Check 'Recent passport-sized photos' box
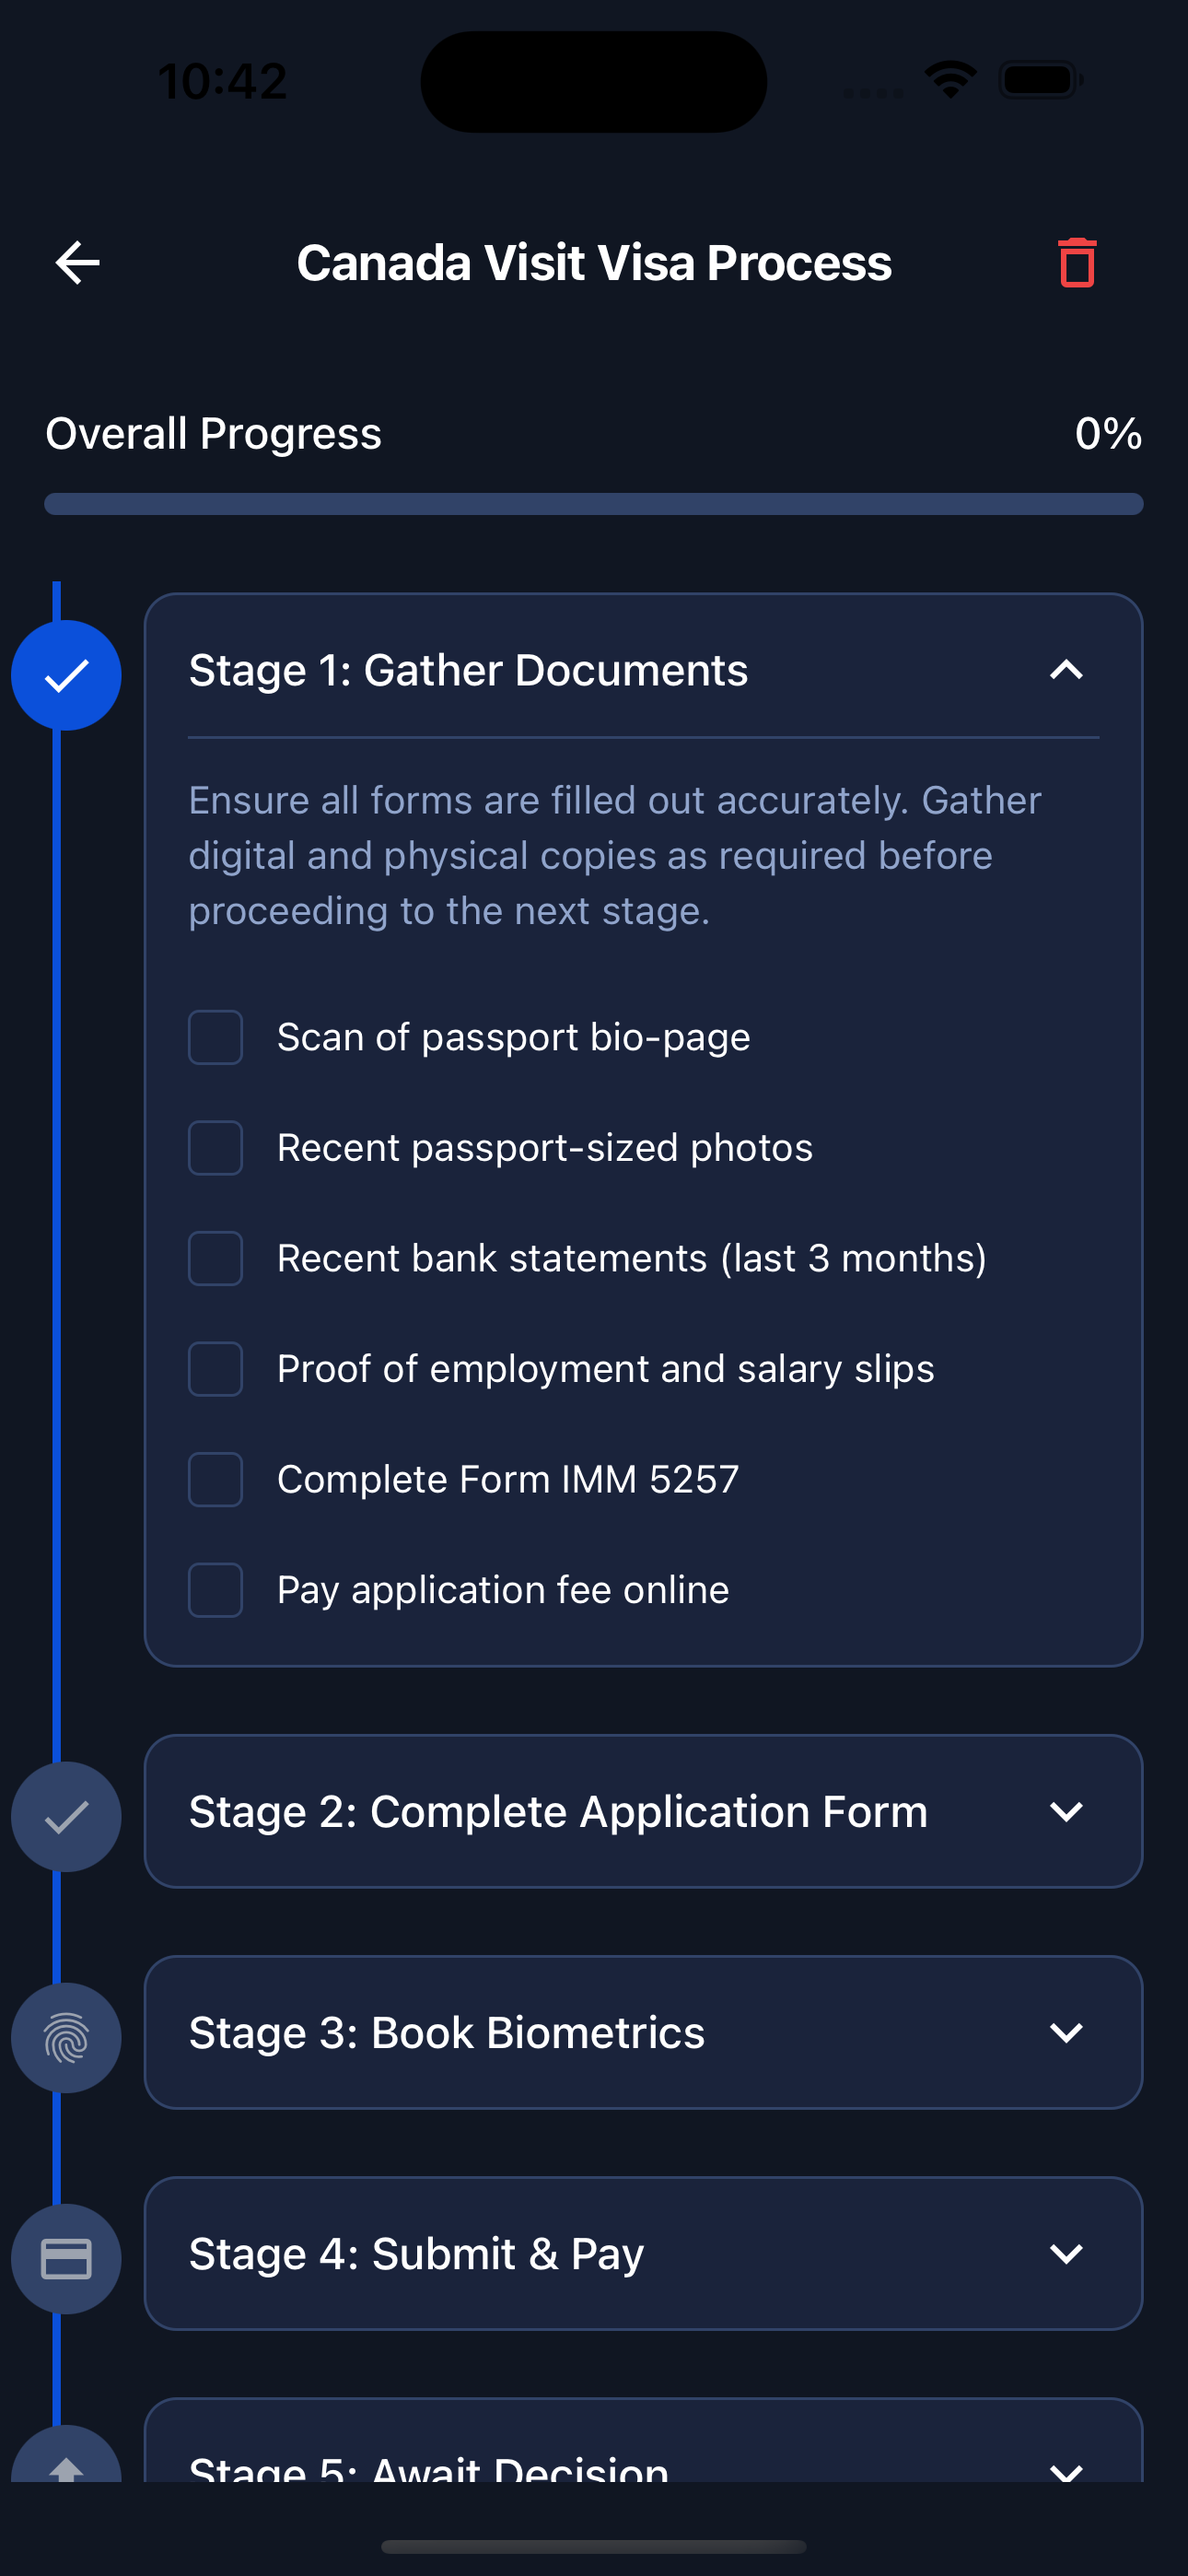 [216, 1148]
